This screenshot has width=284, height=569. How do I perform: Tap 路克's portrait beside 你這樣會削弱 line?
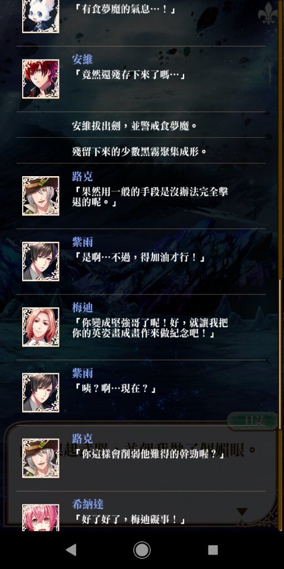pyautogui.click(x=40, y=458)
